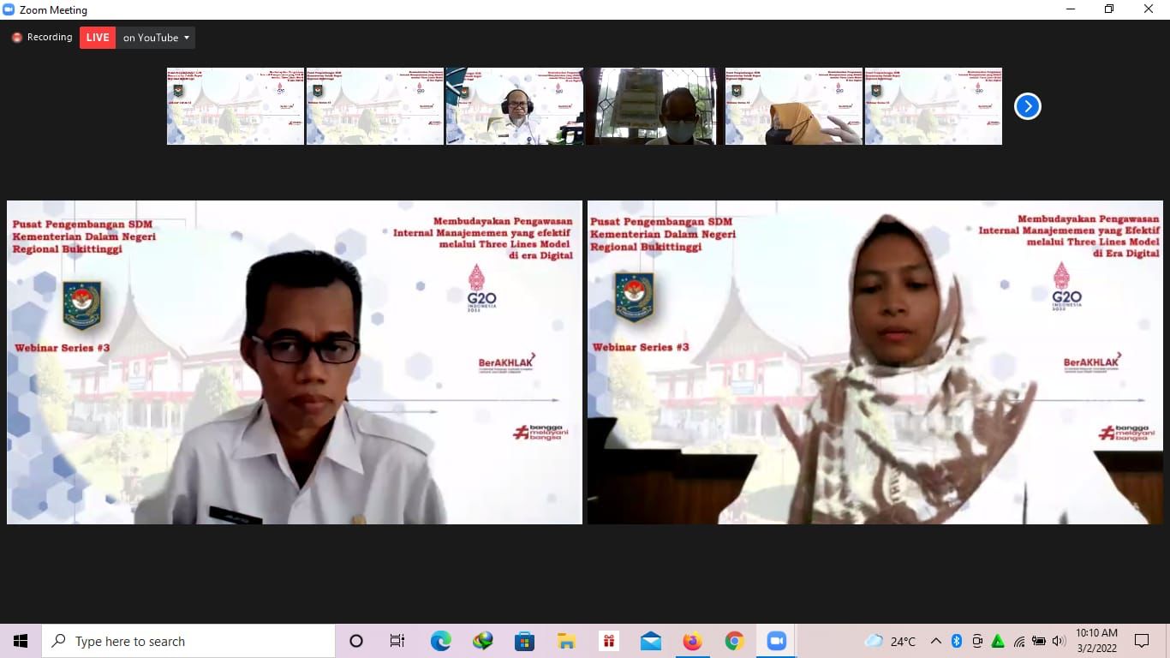Screen dimensions: 1170x658
Task: Click the red Recording indicator
Action: pyautogui.click(x=42, y=38)
